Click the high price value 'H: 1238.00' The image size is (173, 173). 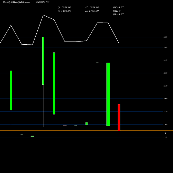click(92, 7)
